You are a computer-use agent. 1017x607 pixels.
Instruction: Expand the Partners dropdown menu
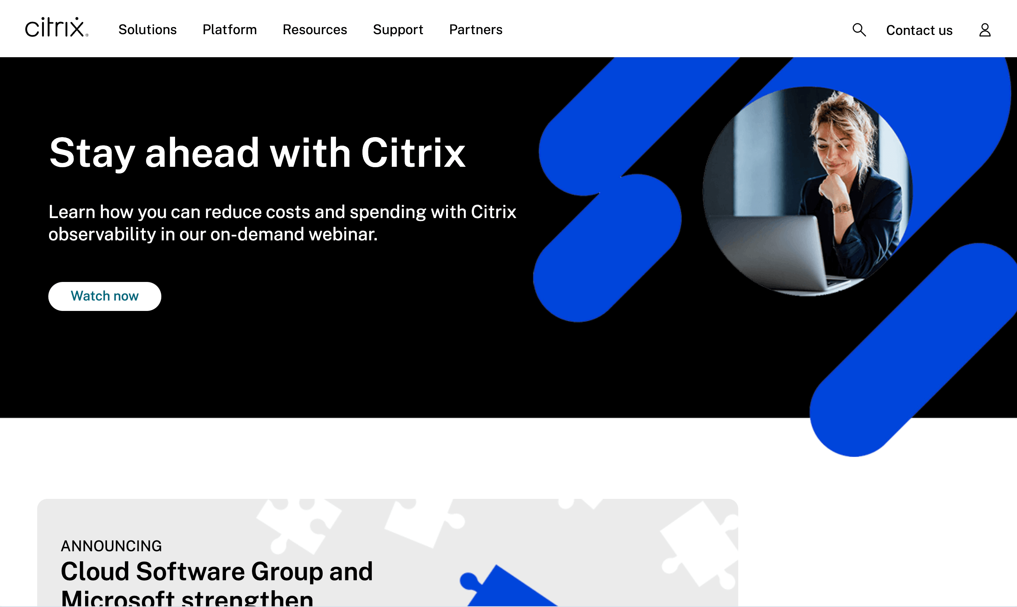coord(476,30)
